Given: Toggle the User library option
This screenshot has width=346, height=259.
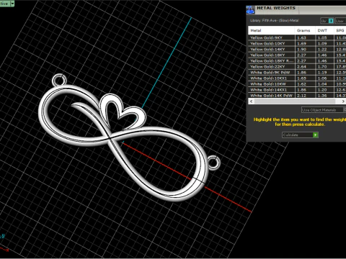Looking at the screenshot, I should (341, 21).
